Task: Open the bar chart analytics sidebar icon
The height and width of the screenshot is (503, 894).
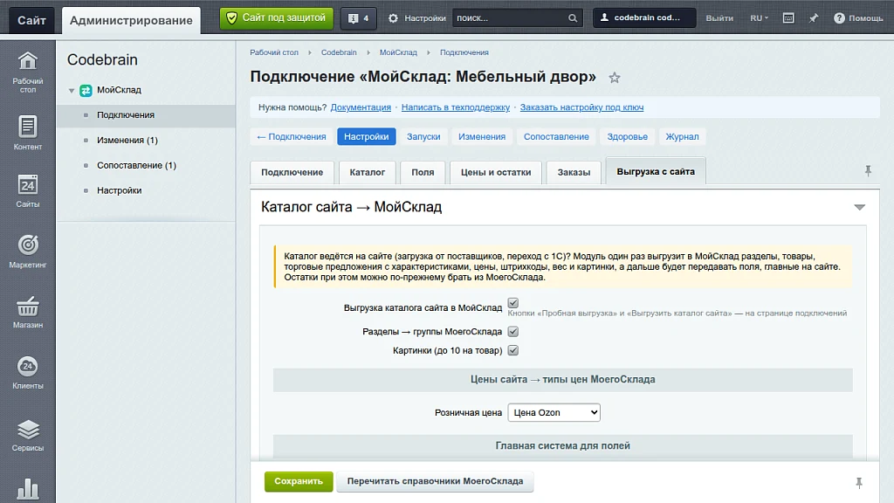Action: (x=27, y=489)
